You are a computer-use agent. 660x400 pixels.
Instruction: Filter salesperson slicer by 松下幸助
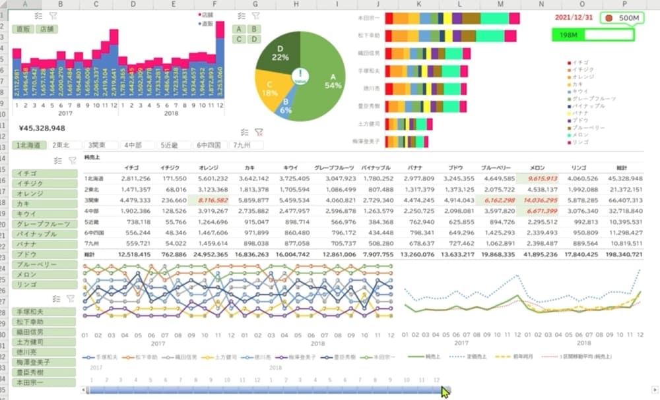pyautogui.click(x=44, y=322)
